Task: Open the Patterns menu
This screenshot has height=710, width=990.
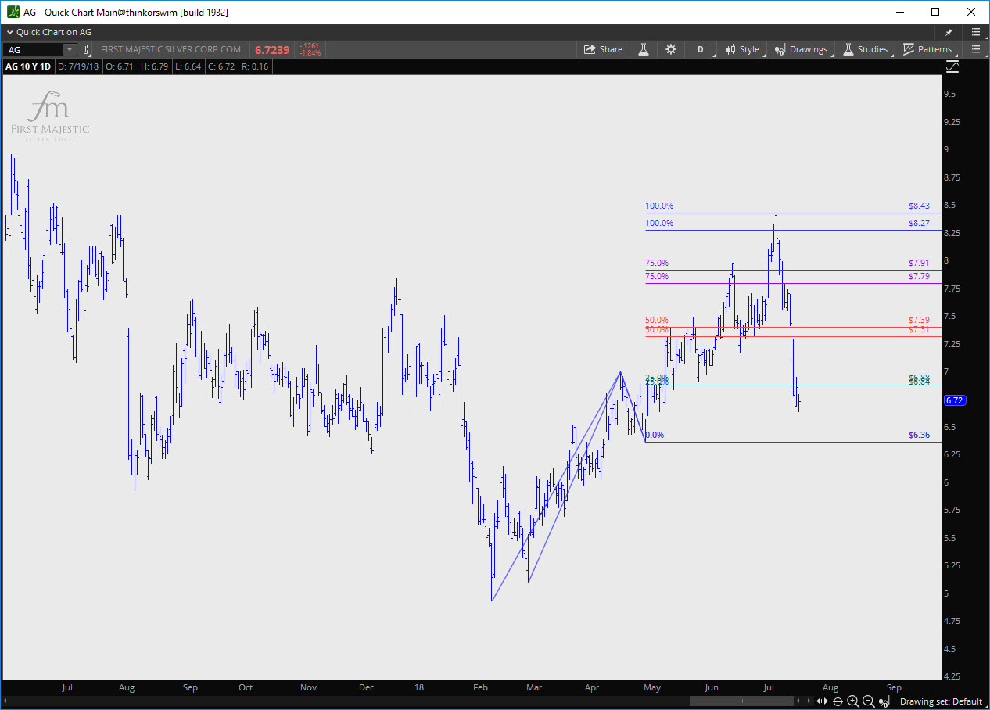Action: pos(927,49)
